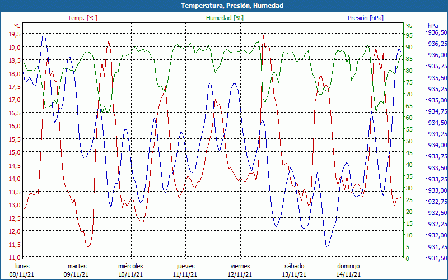This screenshot has height=280, width=448.
Task: Click the 15,0 temperature axis value
Action: point(15,152)
